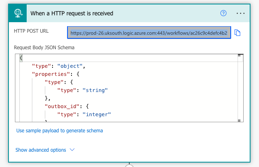
Task: Select the HTTP POST URL field
Action: pos(149,32)
